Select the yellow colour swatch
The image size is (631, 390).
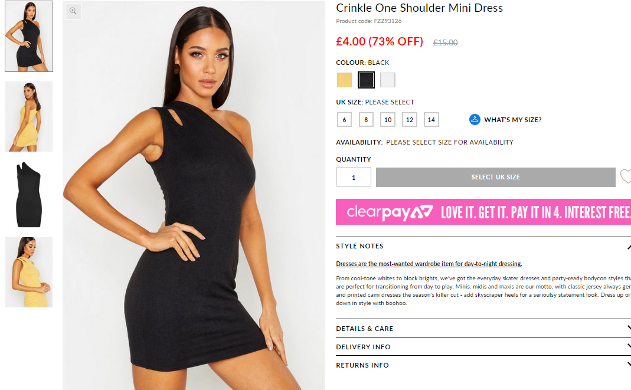[344, 80]
